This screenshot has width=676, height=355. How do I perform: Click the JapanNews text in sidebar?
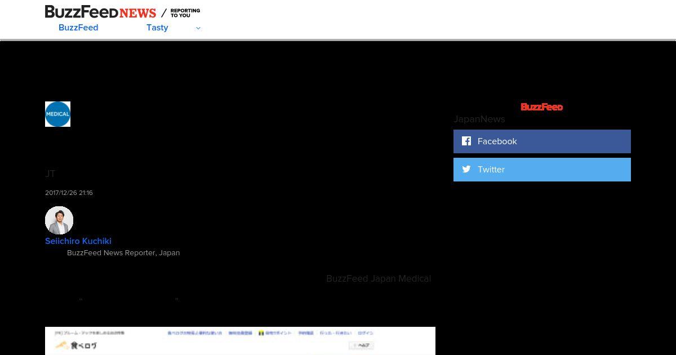479,119
